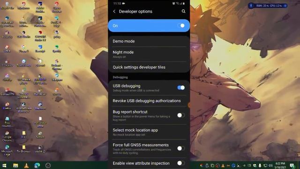Screen dimensions: 300x169
Task: Open the Audacity desktop shortcut
Action: [7, 34]
